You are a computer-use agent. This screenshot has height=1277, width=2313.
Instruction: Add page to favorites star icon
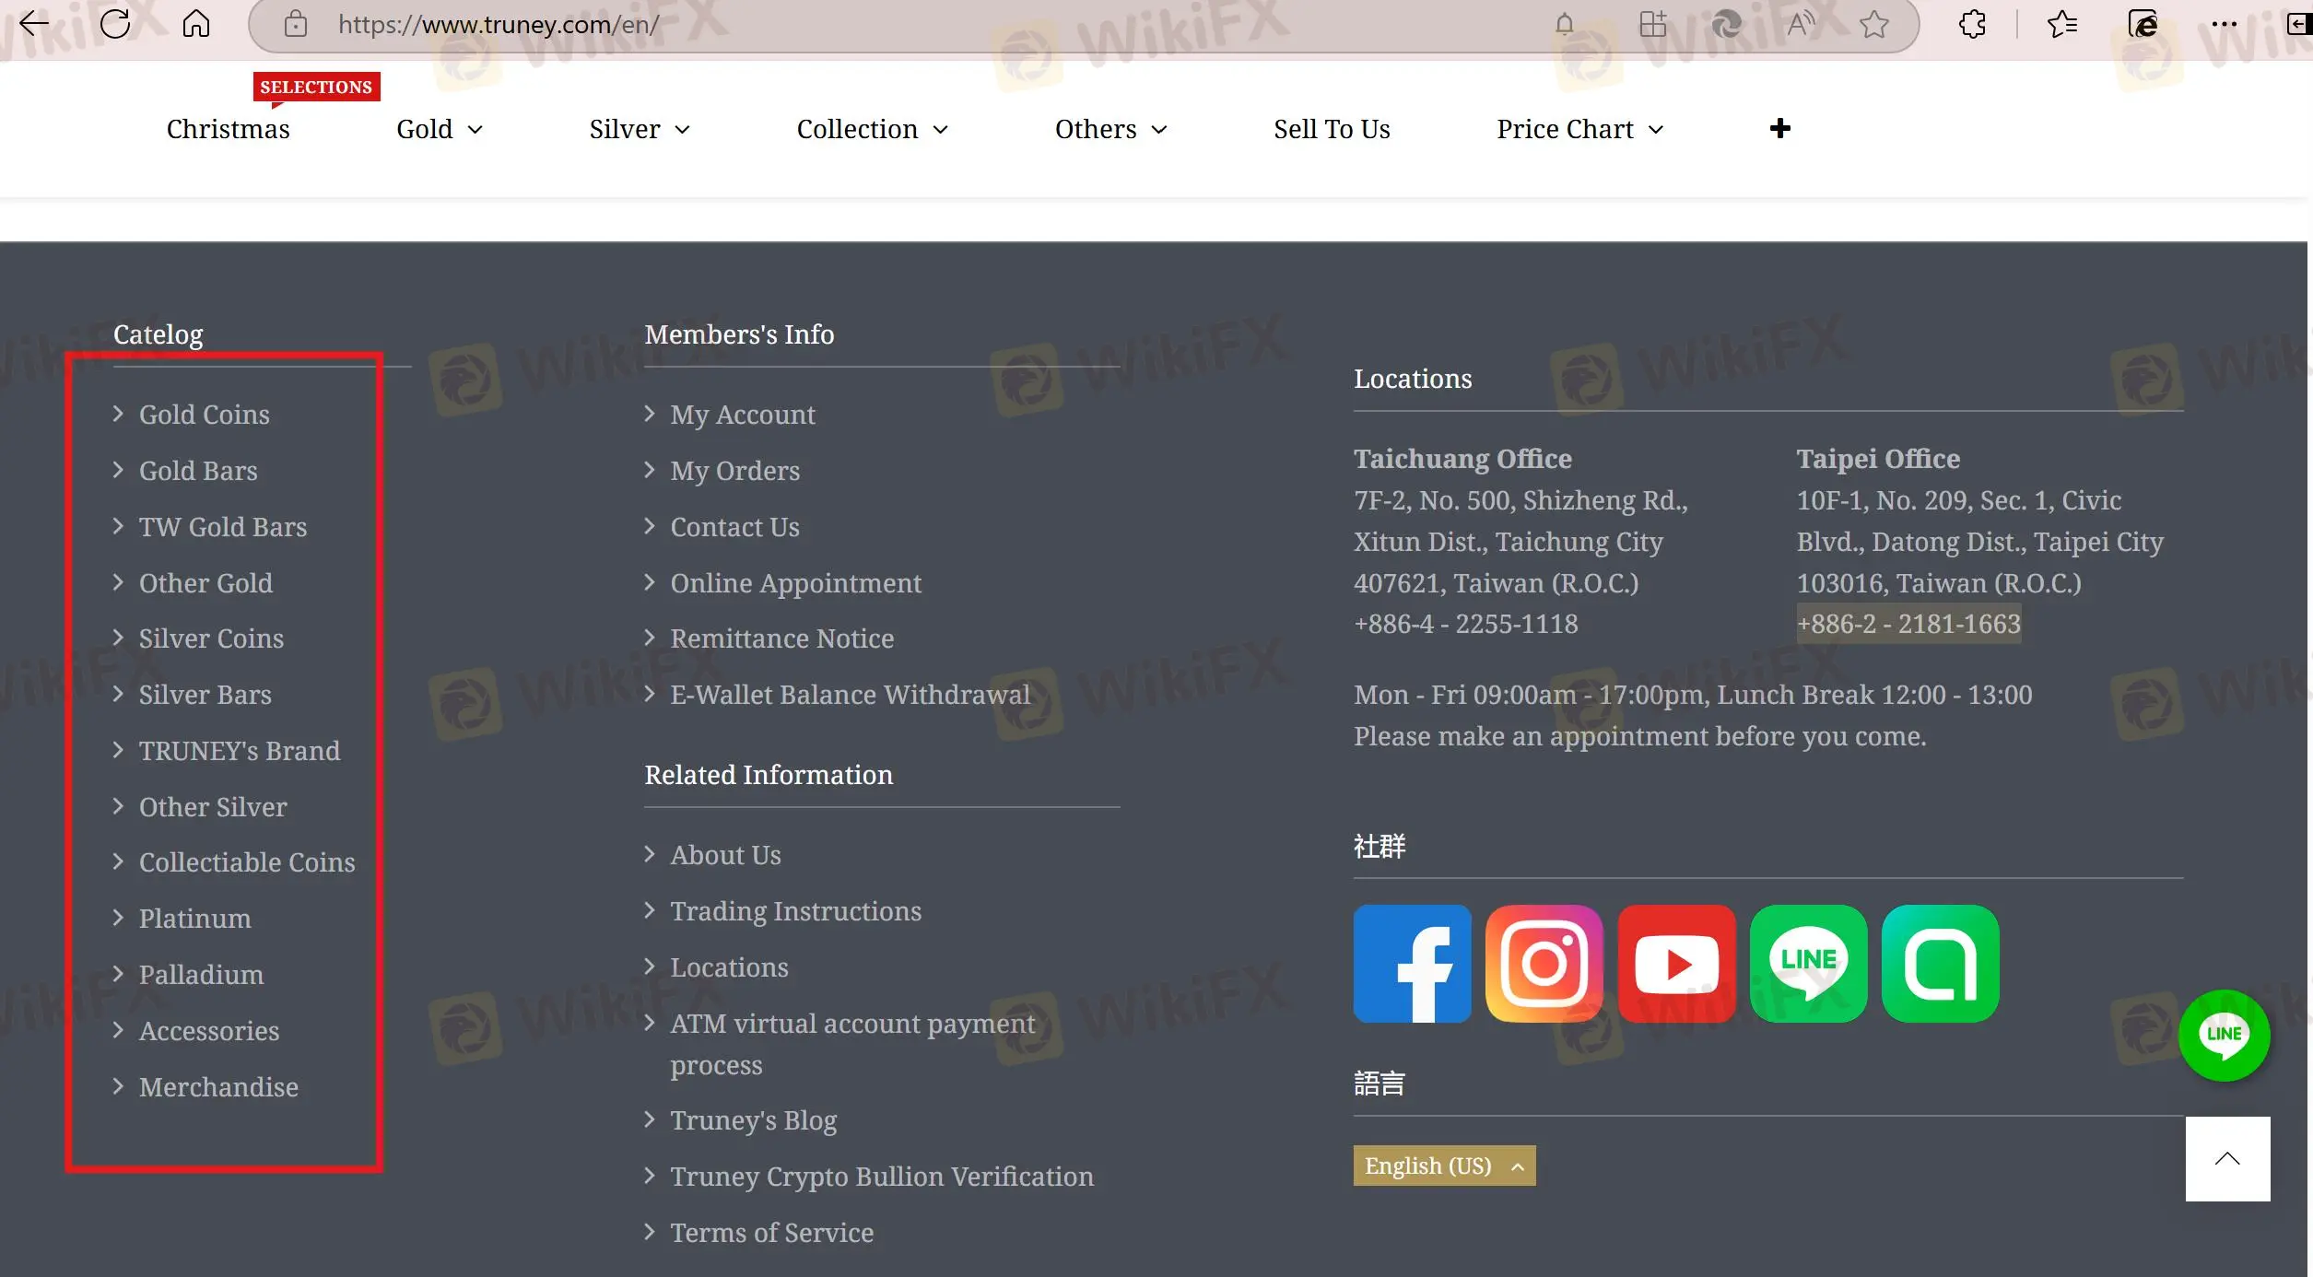(x=1874, y=24)
